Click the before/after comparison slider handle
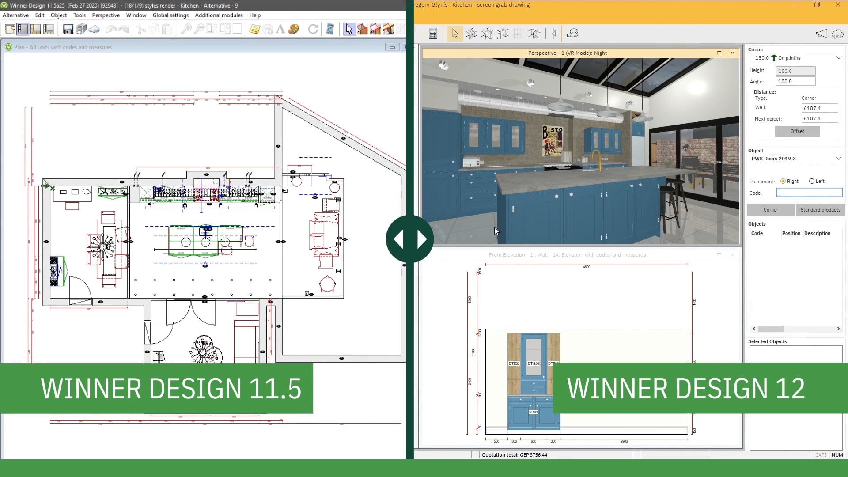Viewport: 848px width, 477px height. coord(410,239)
